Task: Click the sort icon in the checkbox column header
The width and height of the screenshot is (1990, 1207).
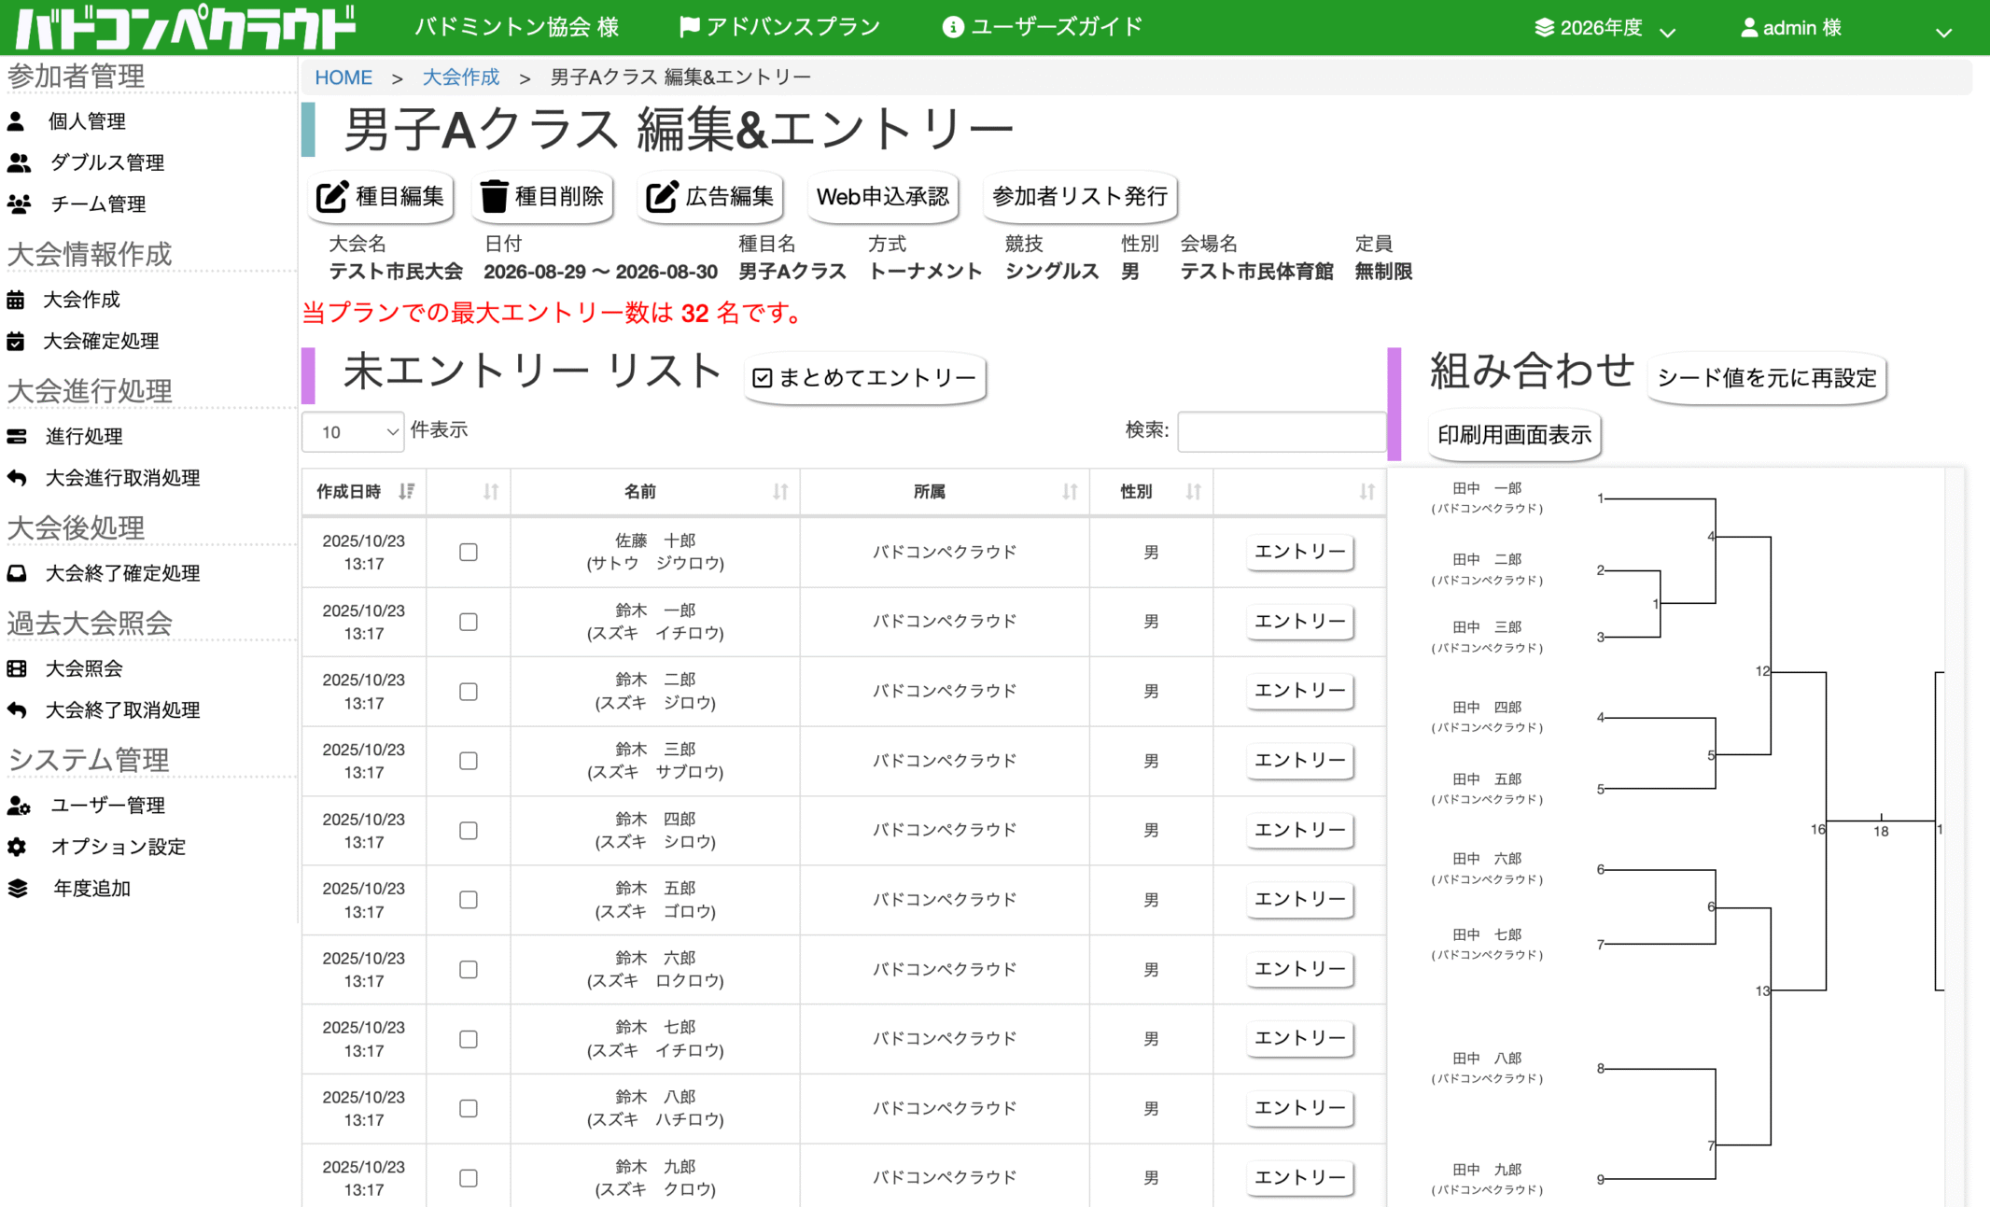Action: coord(491,492)
